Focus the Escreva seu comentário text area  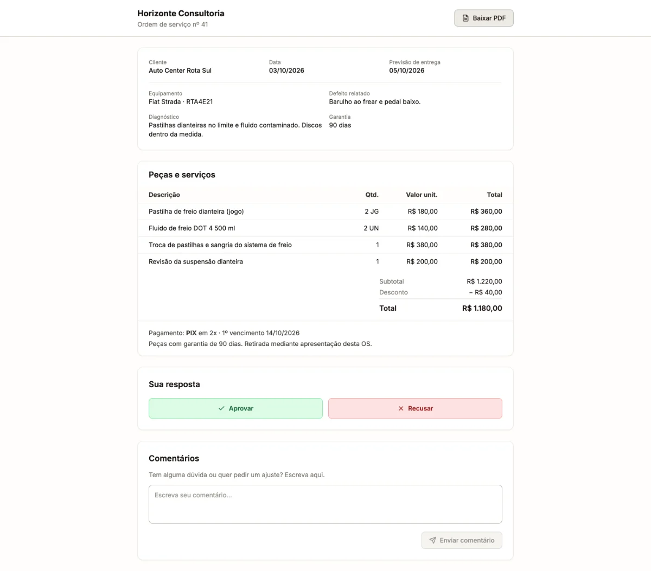pos(325,504)
